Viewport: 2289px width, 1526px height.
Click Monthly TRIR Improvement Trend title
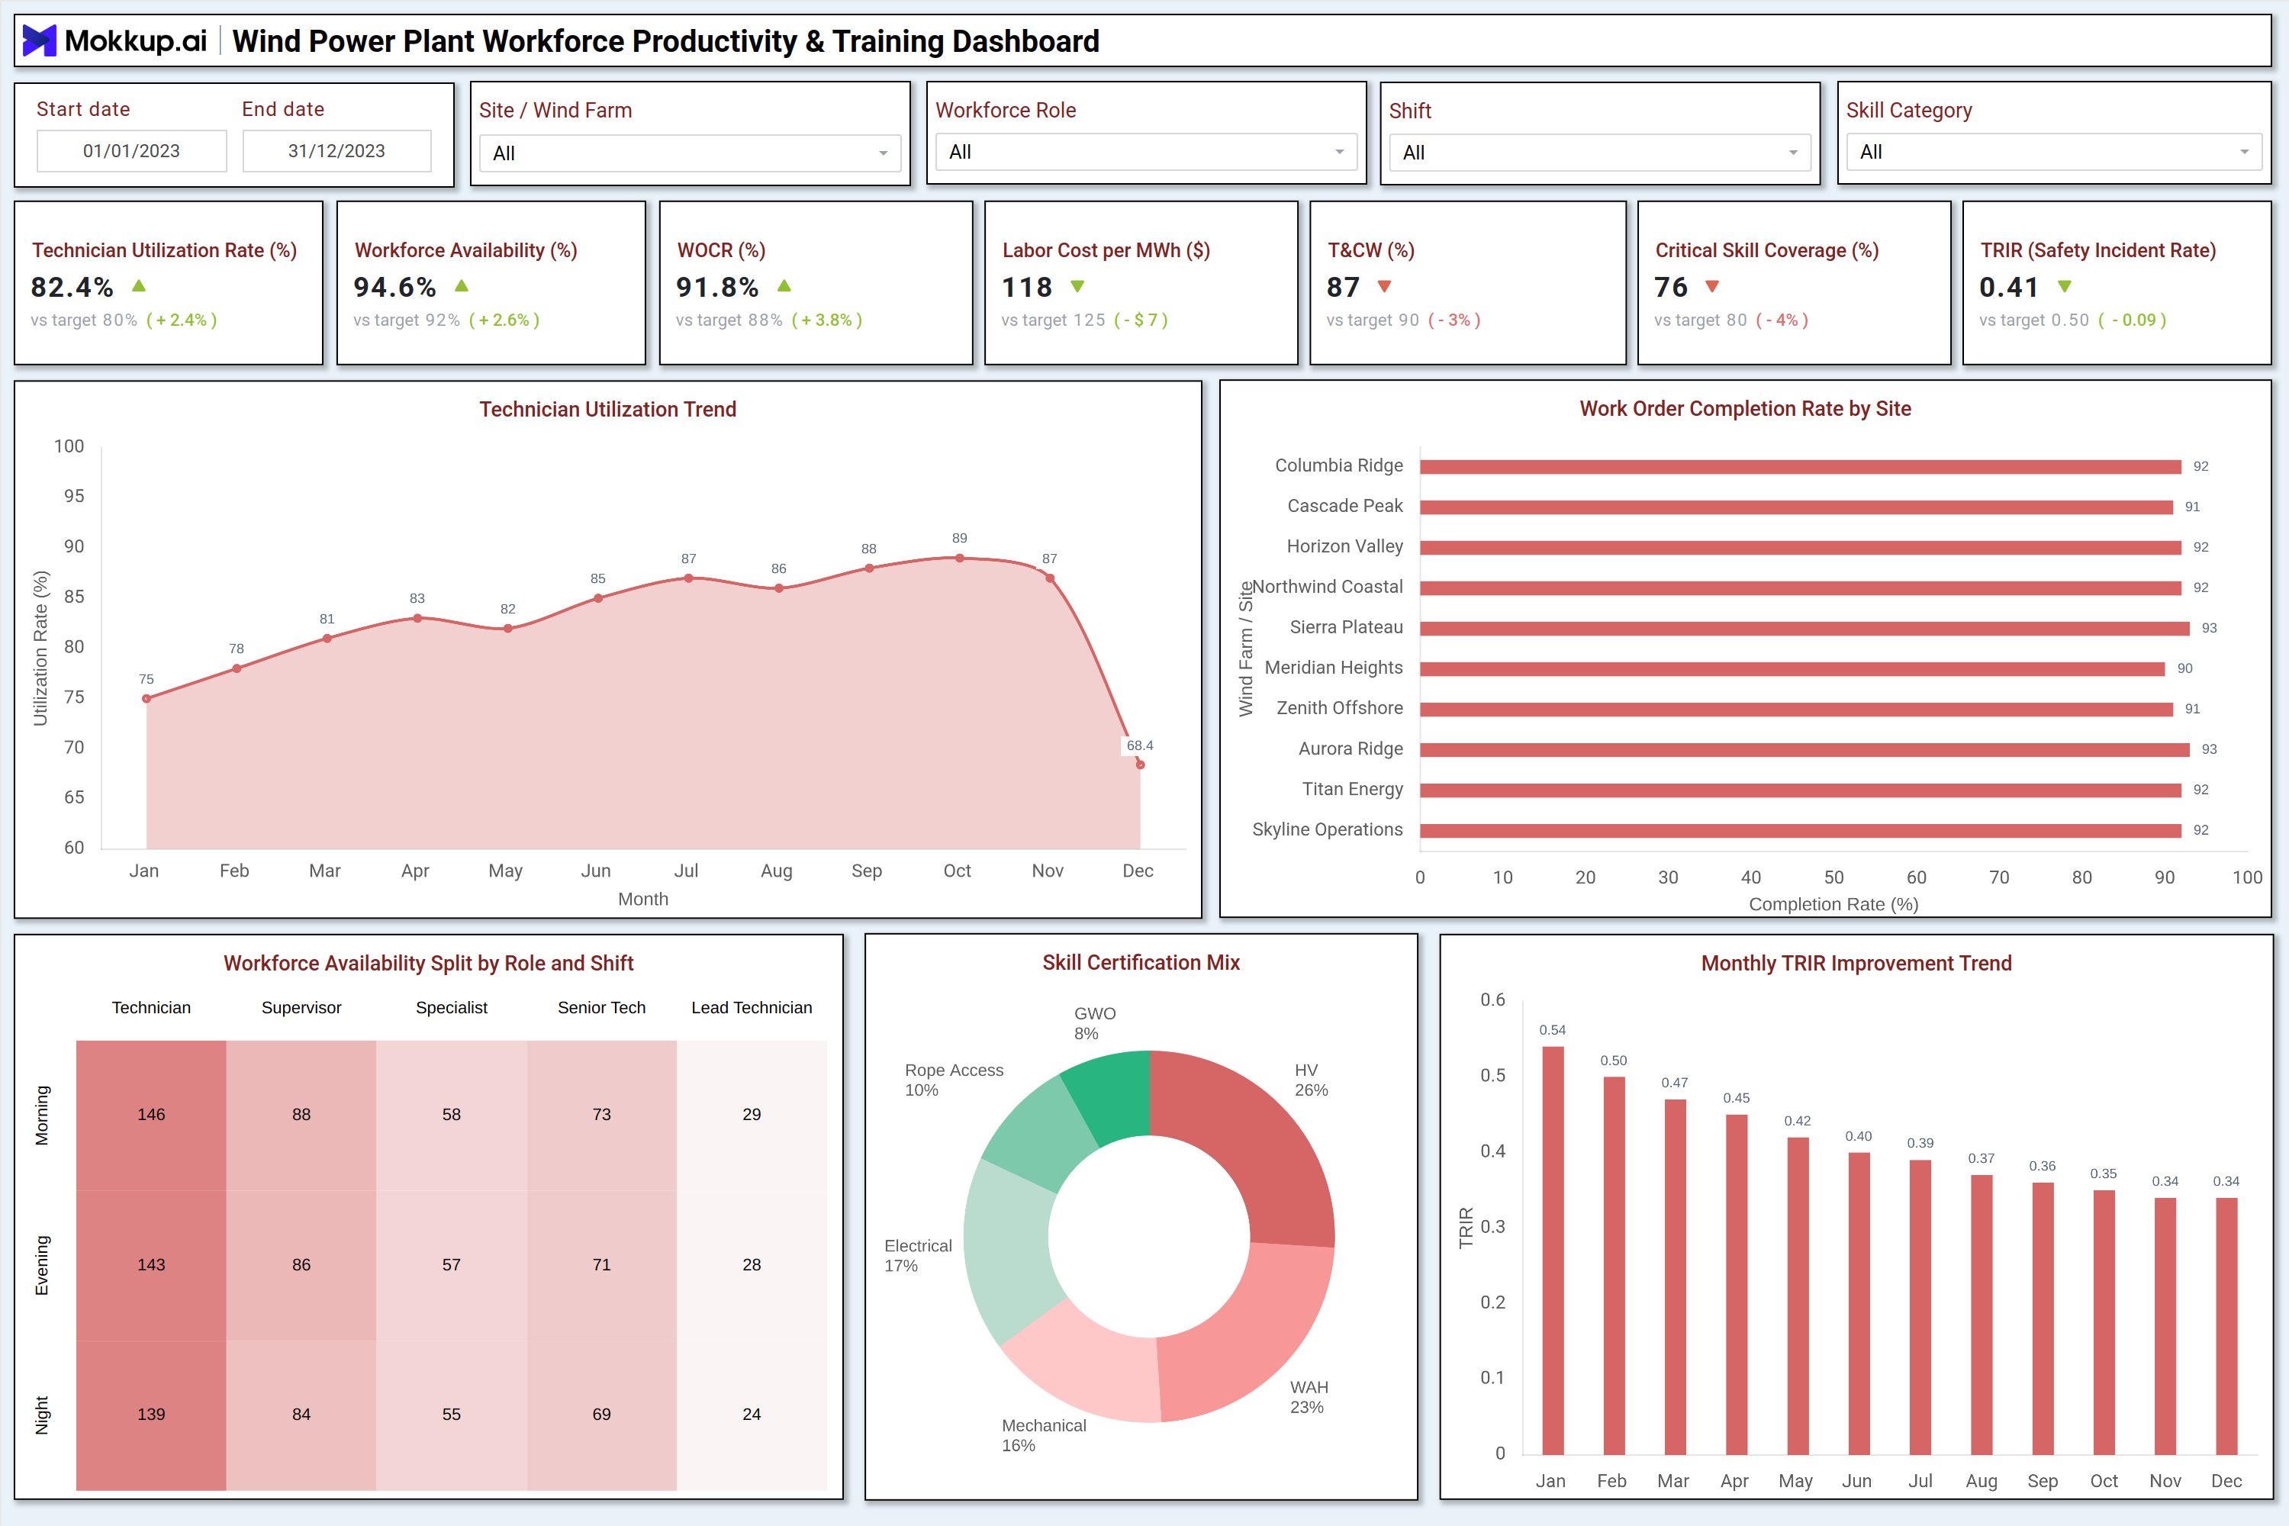pyautogui.click(x=1856, y=964)
